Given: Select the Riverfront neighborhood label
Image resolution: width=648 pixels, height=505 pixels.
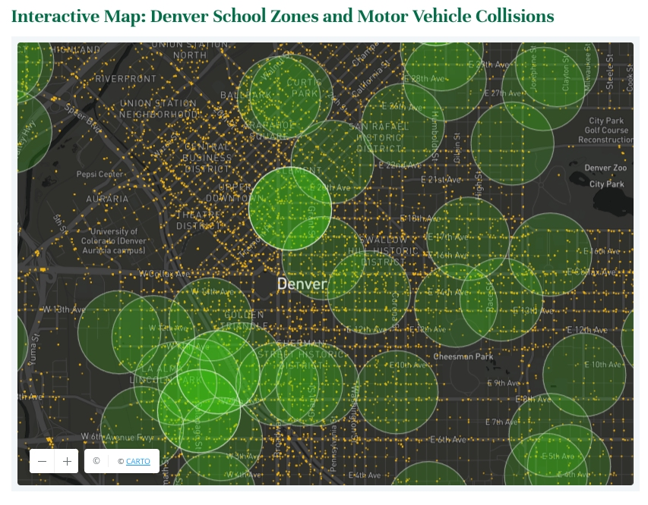Looking at the screenshot, I should click(x=125, y=79).
